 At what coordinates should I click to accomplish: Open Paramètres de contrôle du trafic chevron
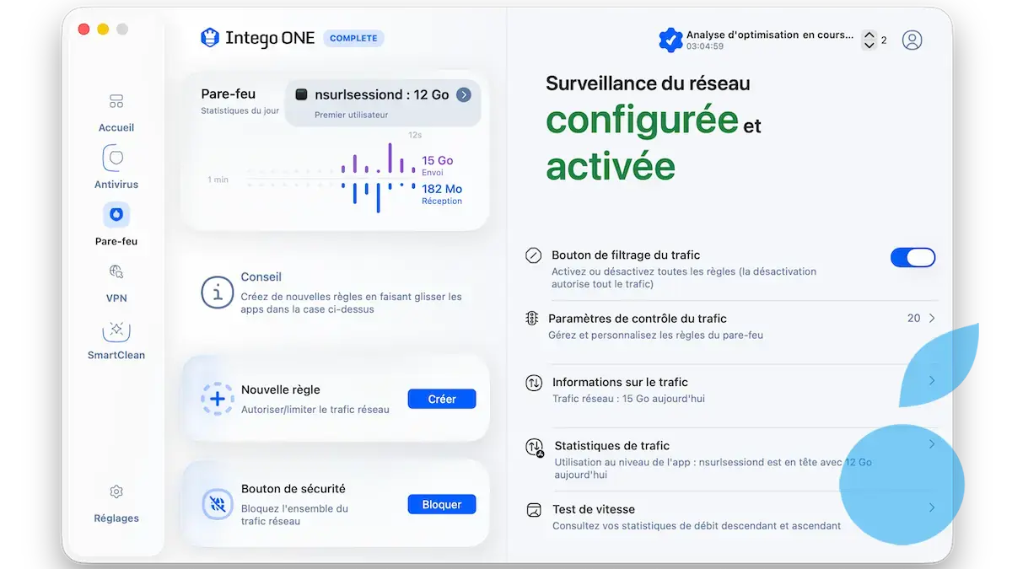pyautogui.click(x=932, y=319)
